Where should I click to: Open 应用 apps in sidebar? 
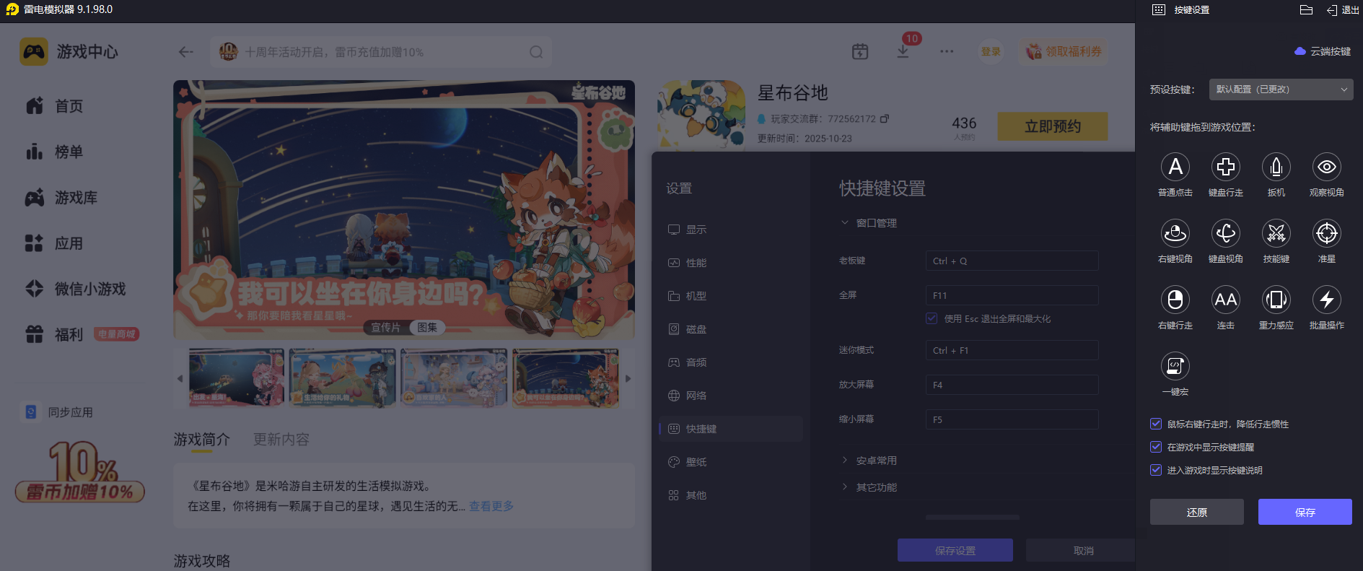[55, 243]
